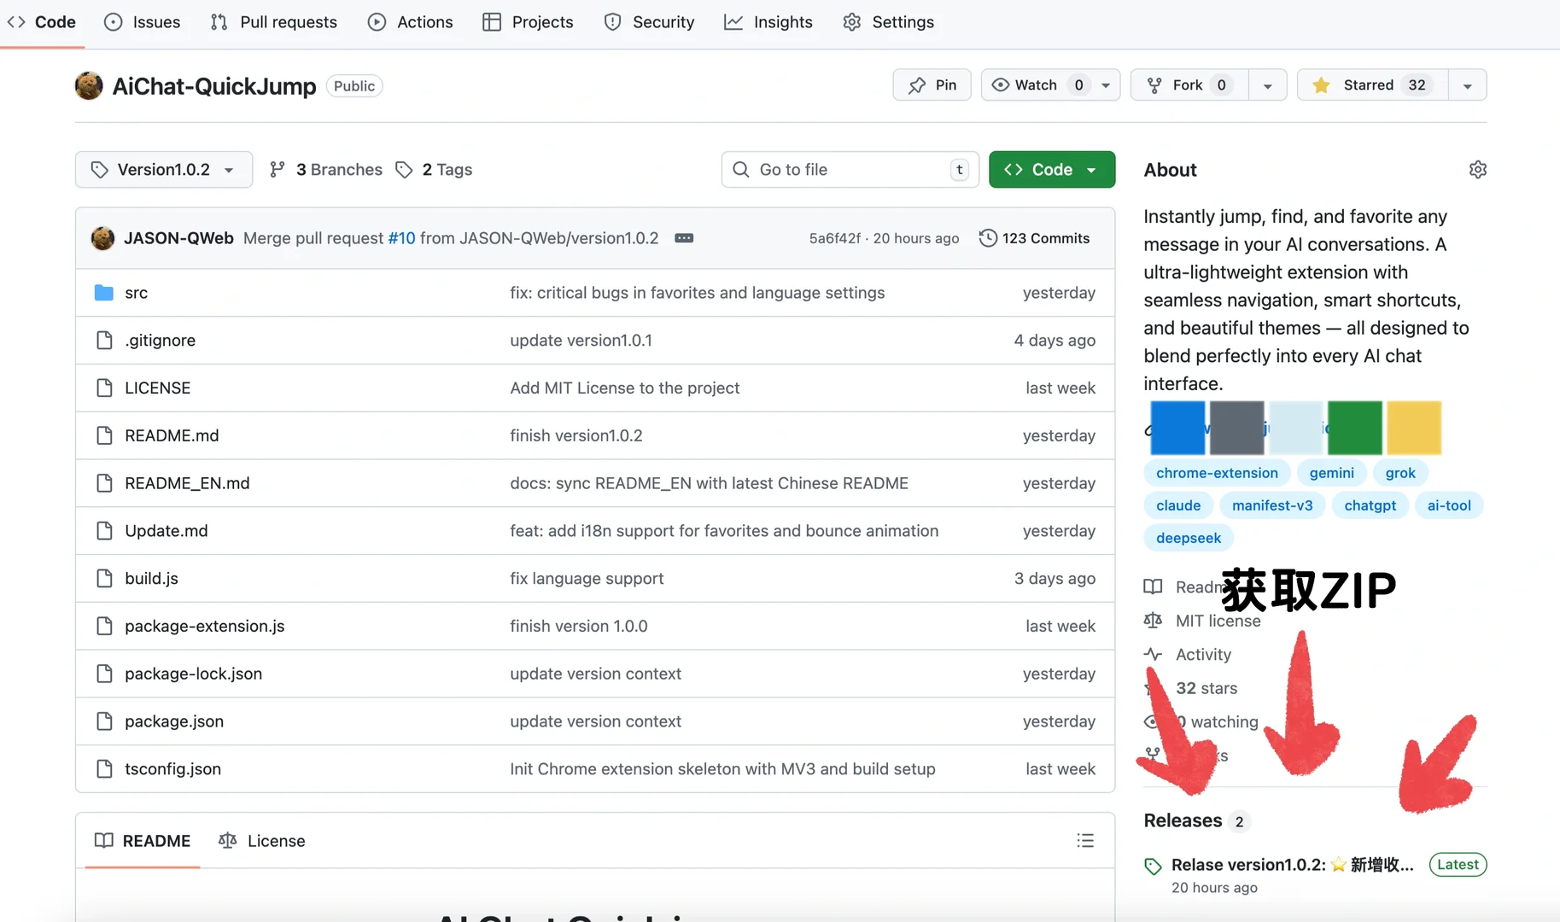The image size is (1560, 922).
Task: Open the grok topic tag
Action: [1400, 473]
